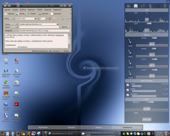This screenshot has height=136, width=170.
Task: Open the Úpravy menu
Action: pyautogui.click(x=15, y=10)
